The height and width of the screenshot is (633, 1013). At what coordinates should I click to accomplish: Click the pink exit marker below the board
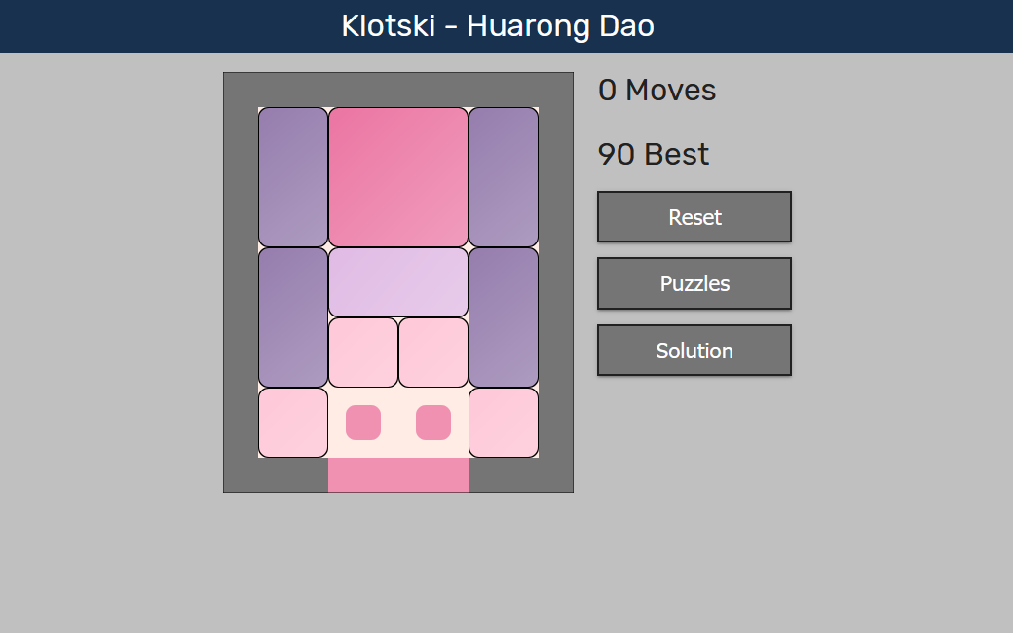click(397, 474)
